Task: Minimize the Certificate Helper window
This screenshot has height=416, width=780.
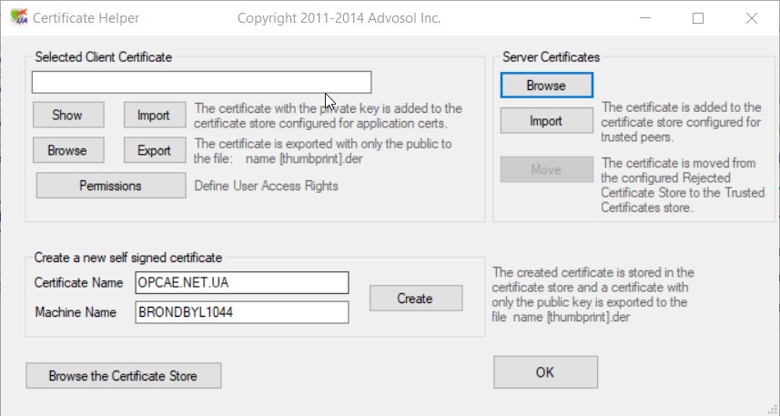Action: click(645, 18)
